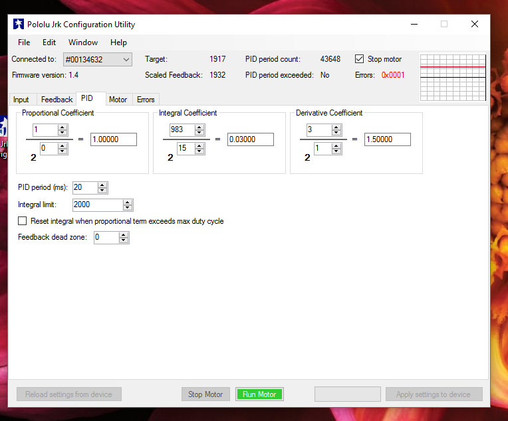Click the red Errors code 0x0001
The height and width of the screenshot is (421, 508).
click(393, 75)
